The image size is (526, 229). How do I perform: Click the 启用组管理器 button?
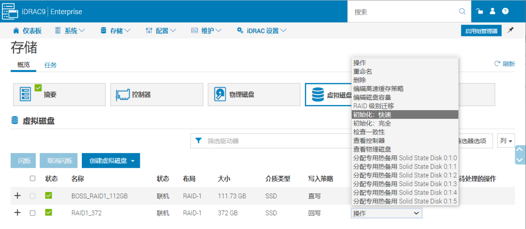tap(481, 31)
